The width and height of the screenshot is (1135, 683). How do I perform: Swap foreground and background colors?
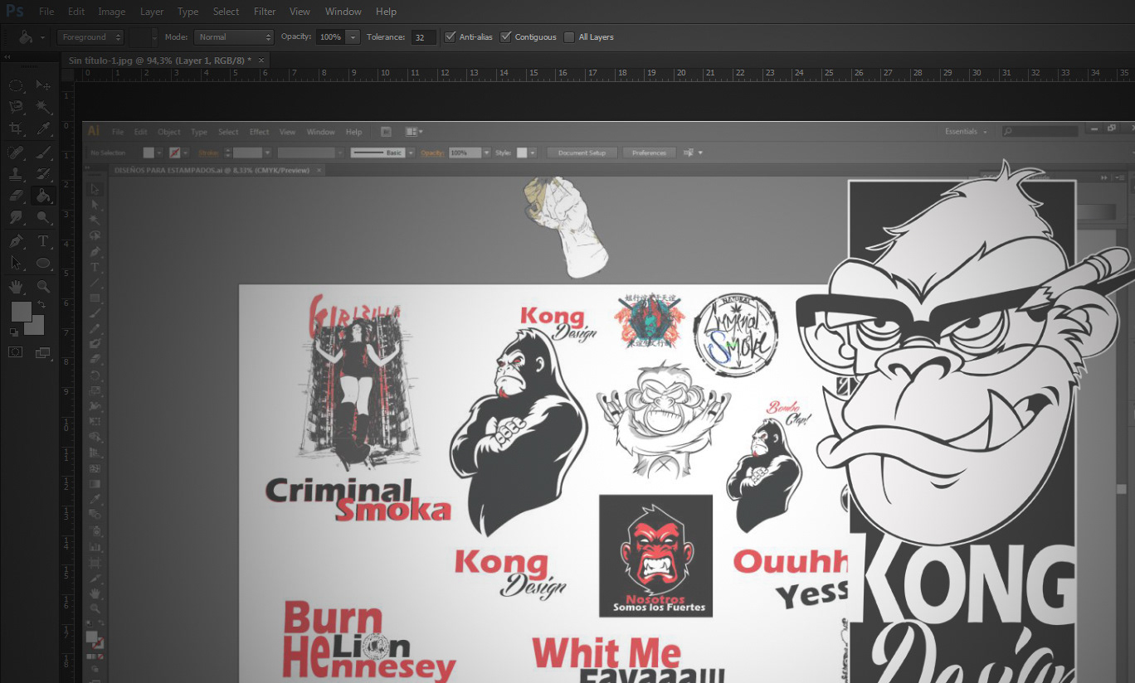(41, 305)
